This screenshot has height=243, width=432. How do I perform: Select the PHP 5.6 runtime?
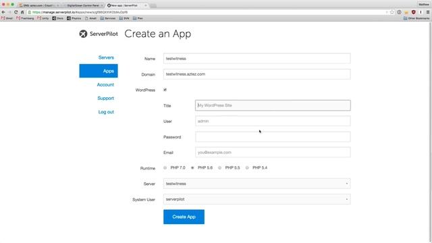[192, 167]
